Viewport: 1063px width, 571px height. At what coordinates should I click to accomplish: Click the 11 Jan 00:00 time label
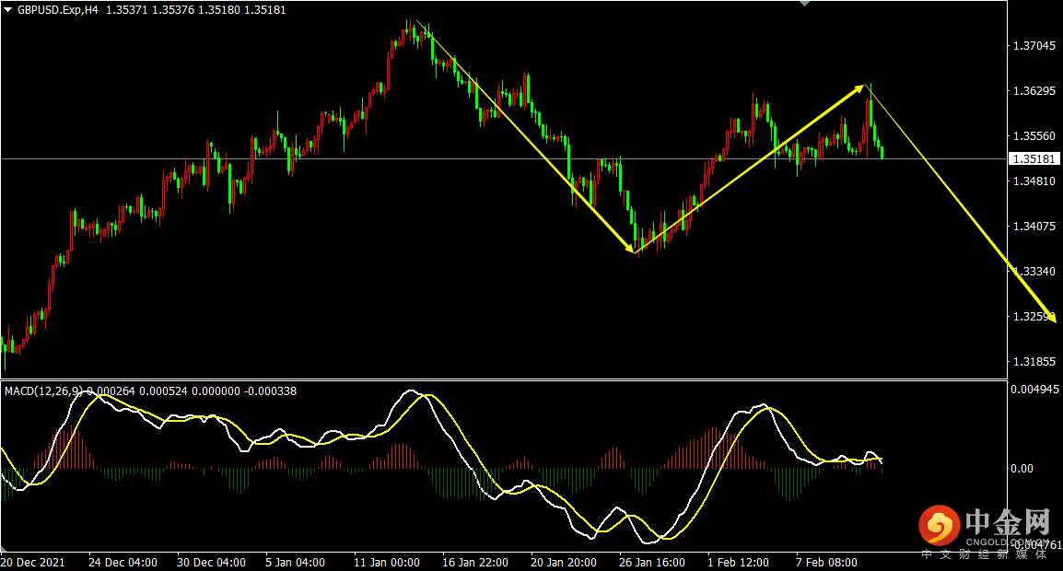[386, 562]
